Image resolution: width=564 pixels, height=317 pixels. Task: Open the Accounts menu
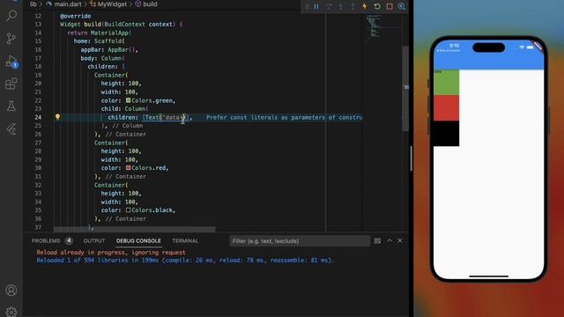[11, 290]
